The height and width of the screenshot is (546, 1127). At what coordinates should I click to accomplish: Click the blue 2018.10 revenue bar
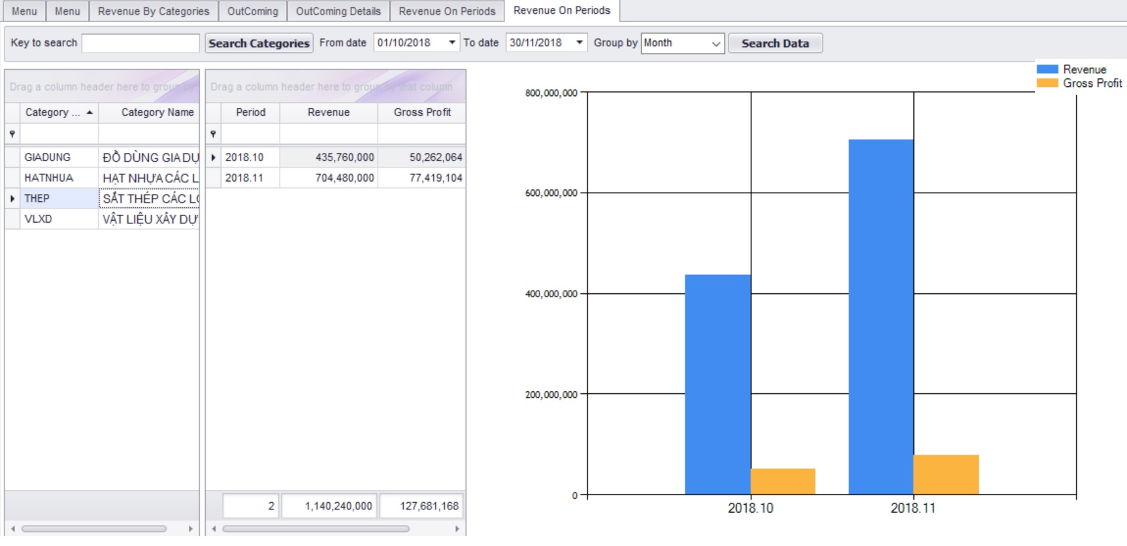point(717,384)
